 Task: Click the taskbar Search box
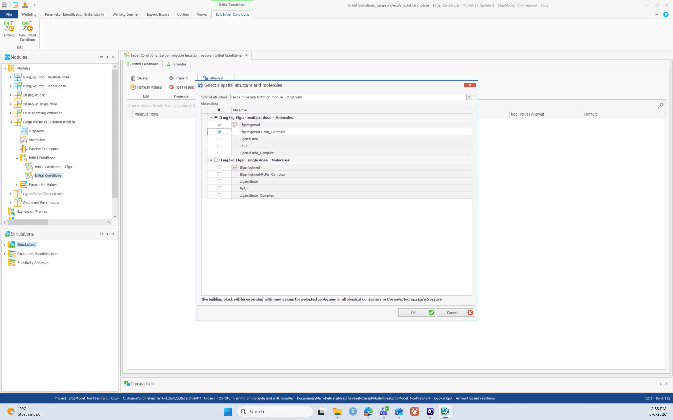point(275,412)
